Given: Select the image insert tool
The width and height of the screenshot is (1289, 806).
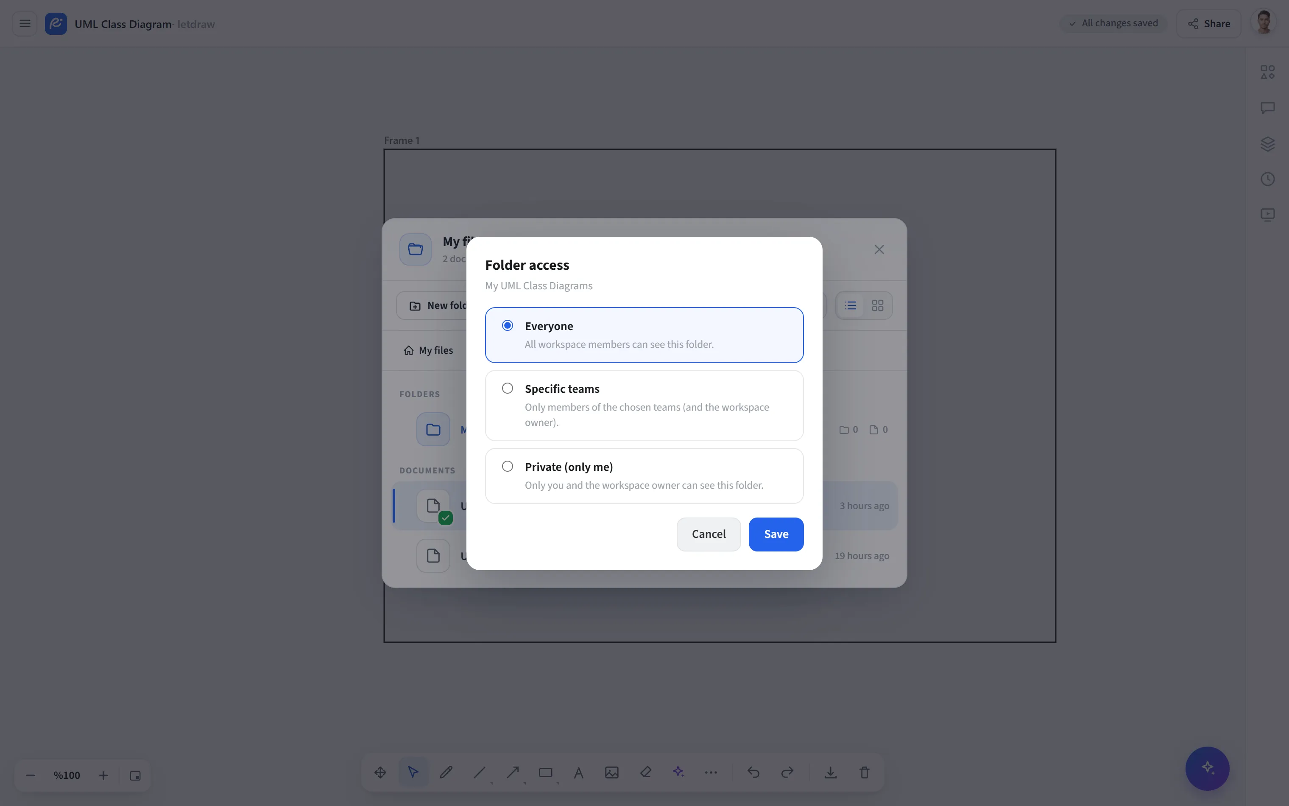Looking at the screenshot, I should 612,772.
